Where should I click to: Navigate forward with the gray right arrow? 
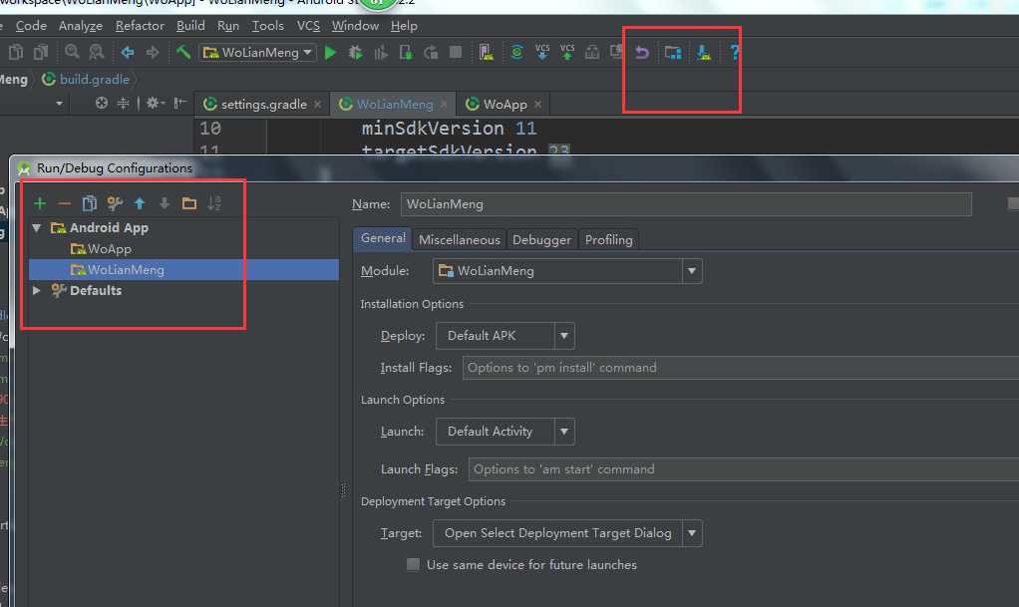tap(153, 53)
